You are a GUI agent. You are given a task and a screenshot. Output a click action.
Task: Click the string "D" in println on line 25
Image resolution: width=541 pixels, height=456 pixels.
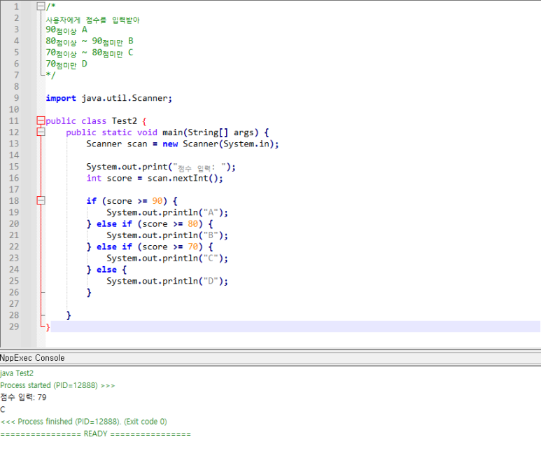tap(211, 281)
